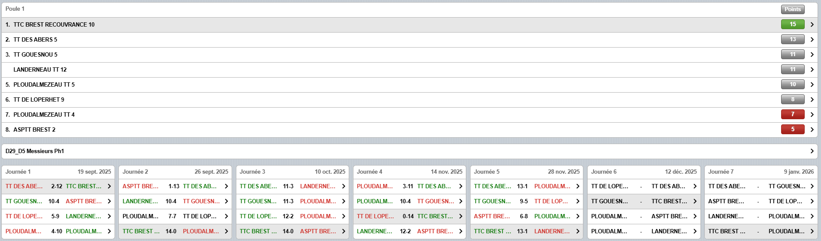Open the 7-7 draw match in Journée 2
This screenshot has height=241, width=821.
point(172,216)
